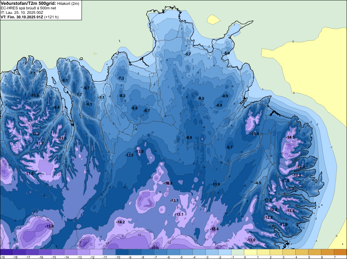Screen dimensions: 347x259
Task: Click the '-13.0' temperature label
Action: pyautogui.click(x=139, y=151)
